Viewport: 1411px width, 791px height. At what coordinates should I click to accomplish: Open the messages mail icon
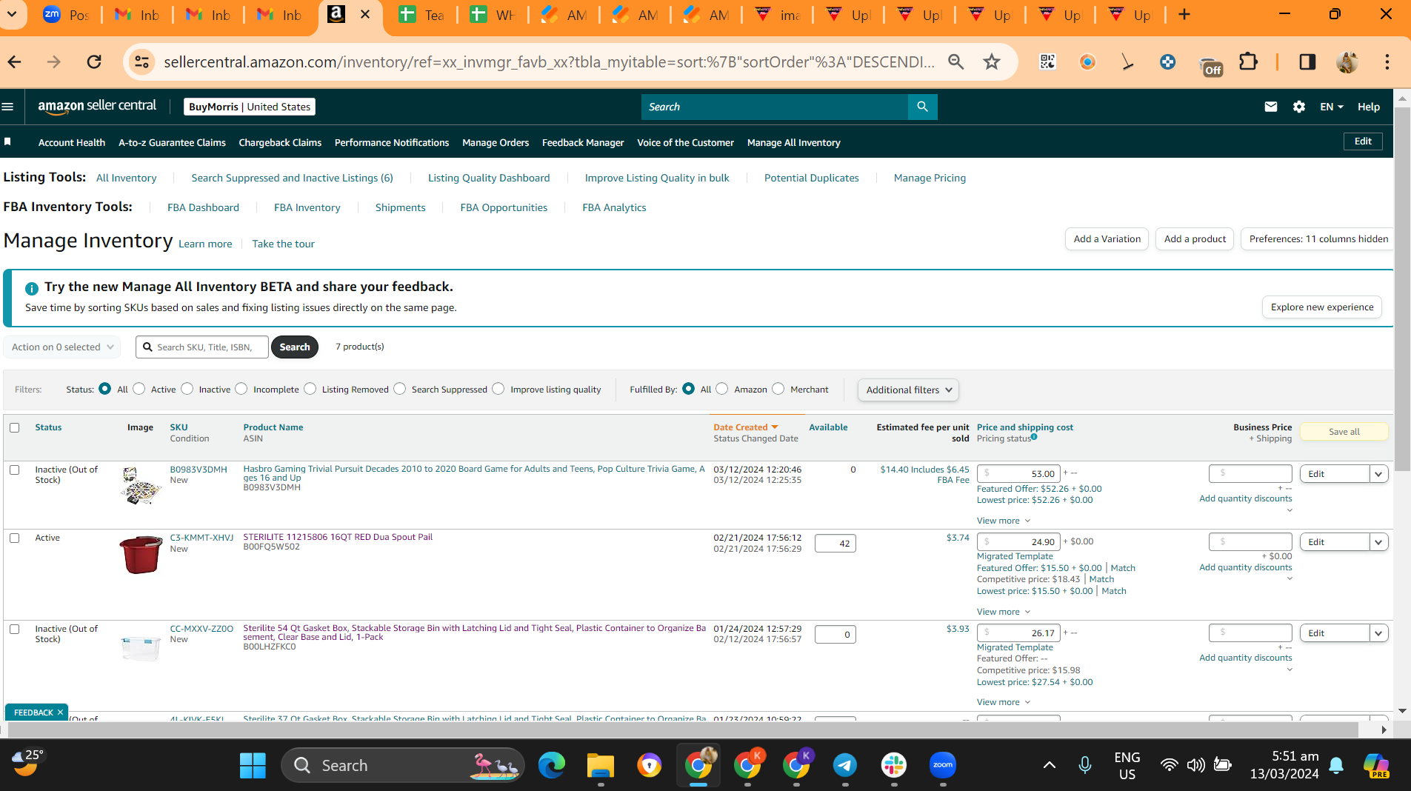(1271, 107)
